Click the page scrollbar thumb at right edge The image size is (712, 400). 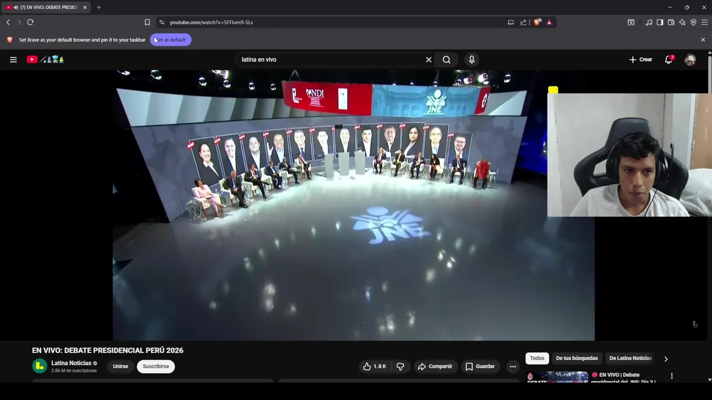709,74
